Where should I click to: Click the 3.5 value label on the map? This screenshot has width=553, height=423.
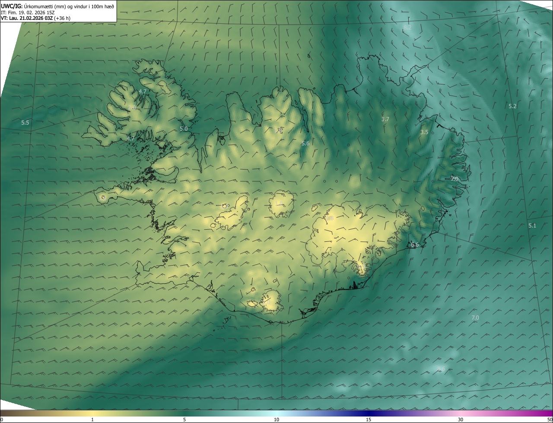[424, 132]
